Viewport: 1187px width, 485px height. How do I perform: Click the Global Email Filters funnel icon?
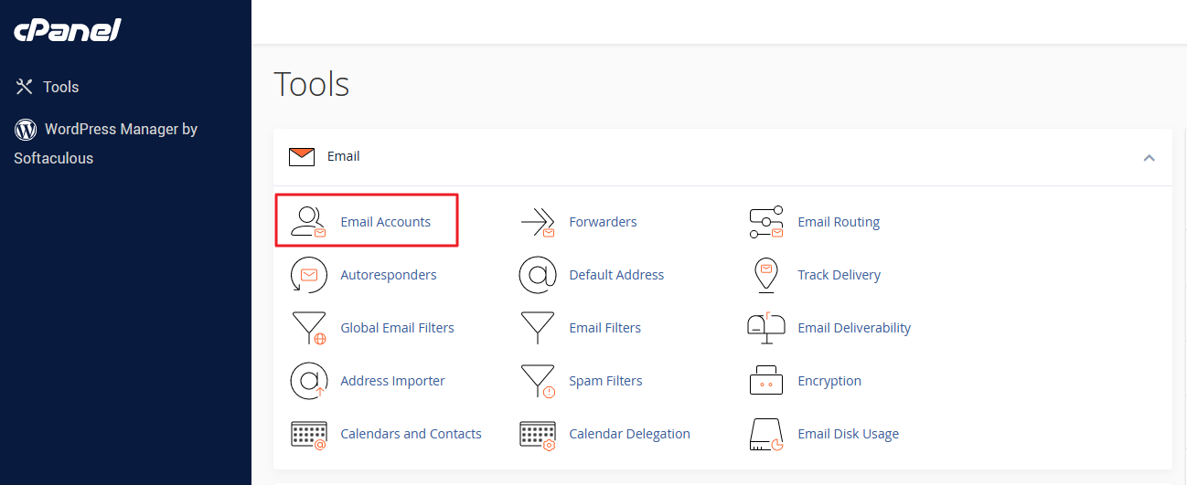coord(308,328)
